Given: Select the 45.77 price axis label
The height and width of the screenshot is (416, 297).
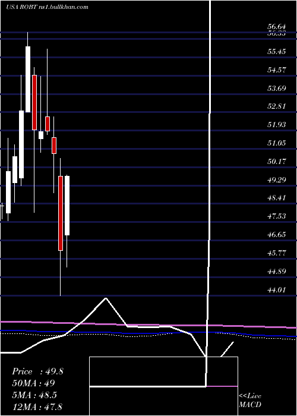Looking at the screenshot, I should pyautogui.click(x=277, y=253).
